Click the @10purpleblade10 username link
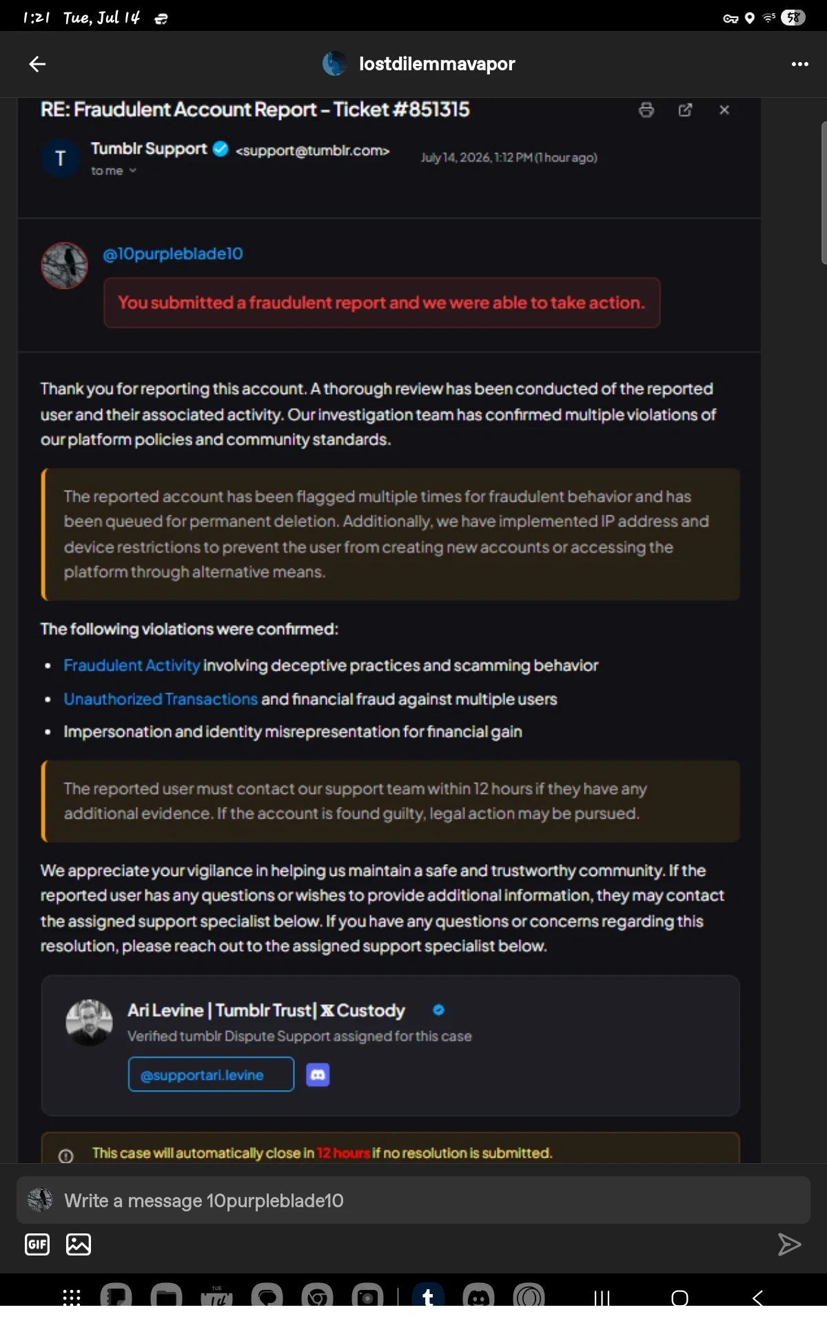Screen dimensions: 827x1323 pyautogui.click(x=173, y=254)
